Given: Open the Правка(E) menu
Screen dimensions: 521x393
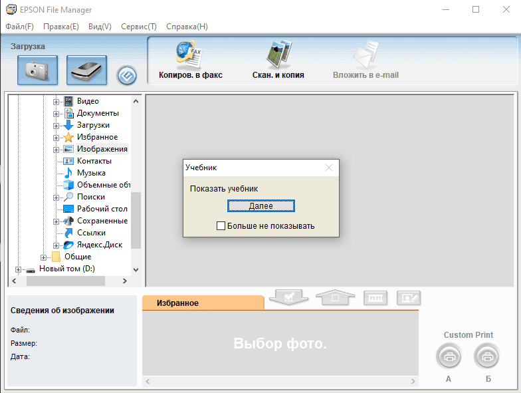Looking at the screenshot, I should click(61, 27).
